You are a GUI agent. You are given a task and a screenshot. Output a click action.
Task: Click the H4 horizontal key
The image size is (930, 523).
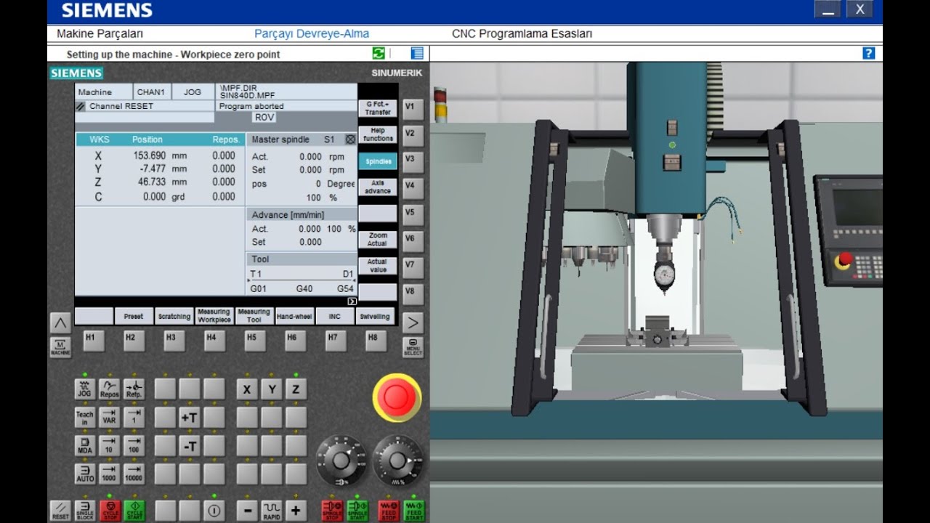coord(214,341)
